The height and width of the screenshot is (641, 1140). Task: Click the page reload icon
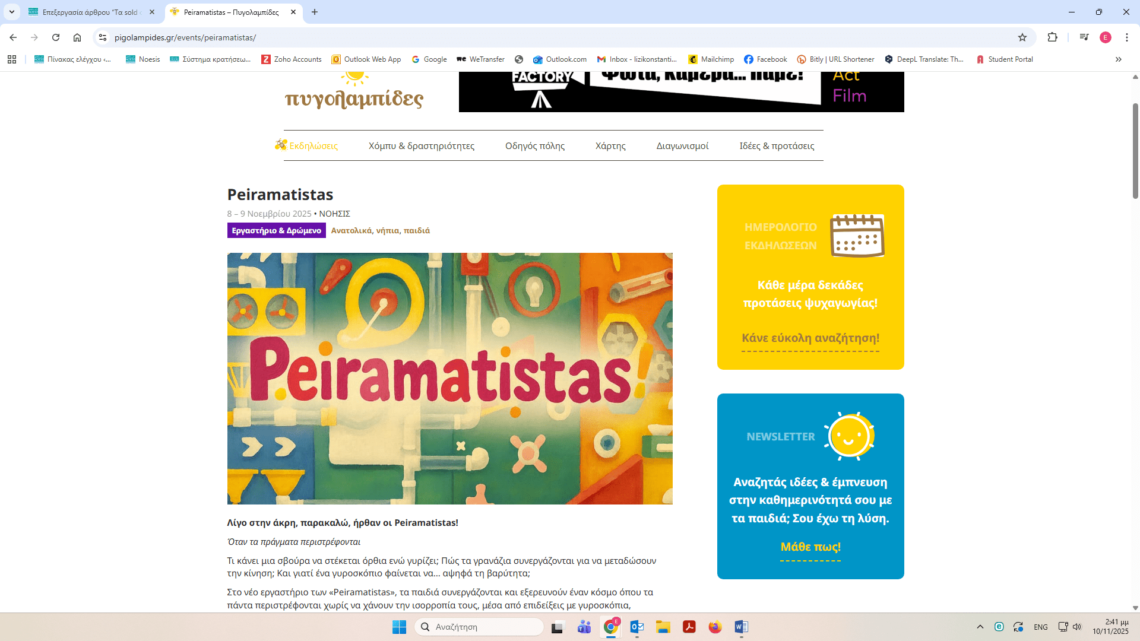tap(56, 37)
